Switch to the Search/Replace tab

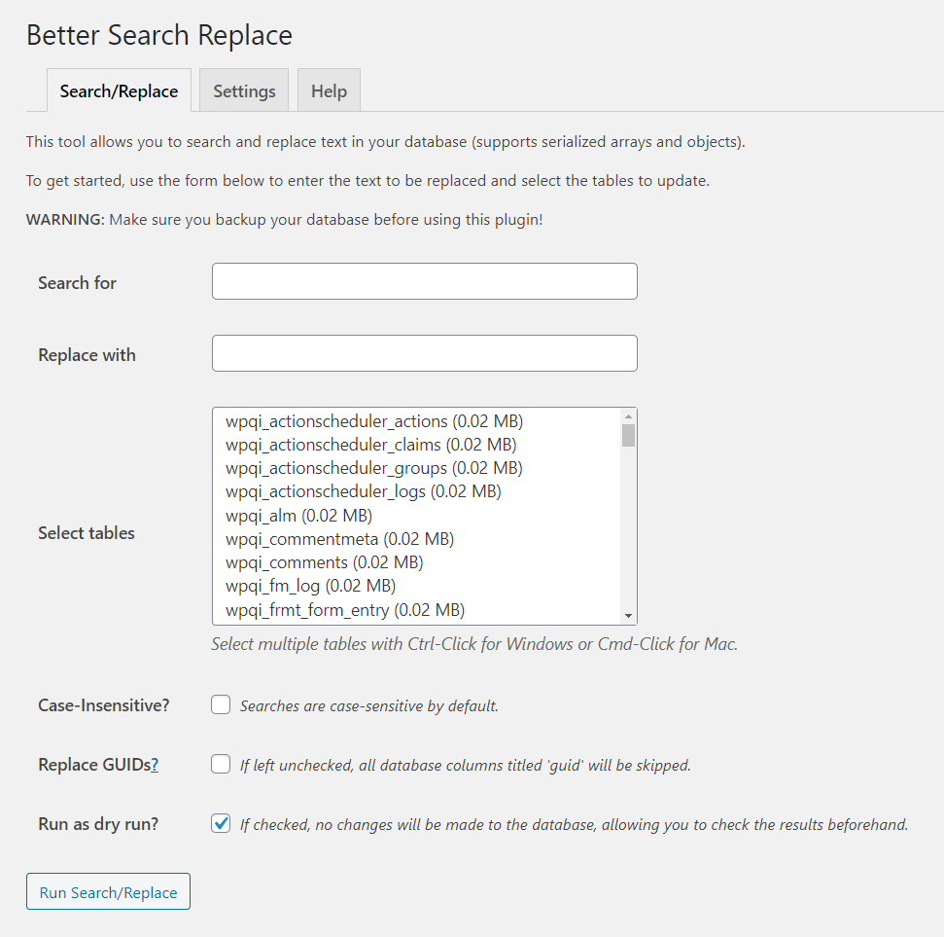click(119, 90)
